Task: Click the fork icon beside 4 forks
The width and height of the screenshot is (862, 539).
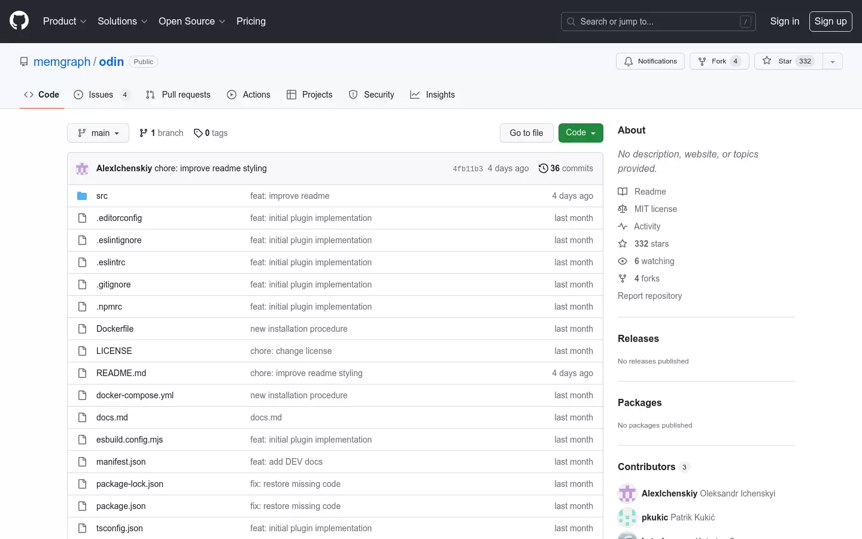Action: click(x=623, y=278)
